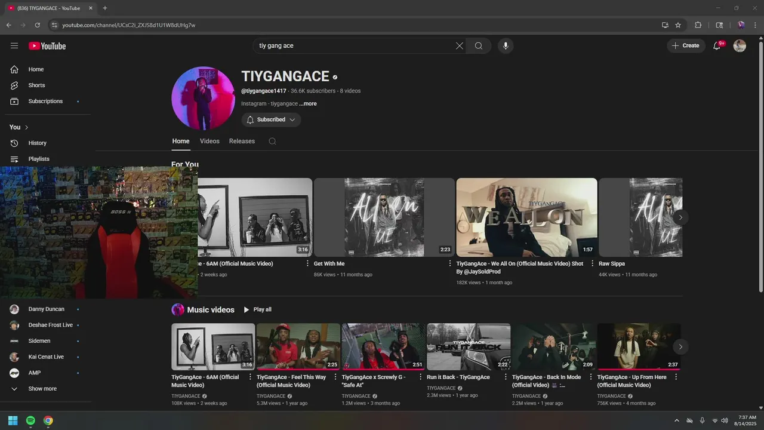The height and width of the screenshot is (430, 764).
Task: Open Subscriptions in sidebar
Action: tap(45, 102)
